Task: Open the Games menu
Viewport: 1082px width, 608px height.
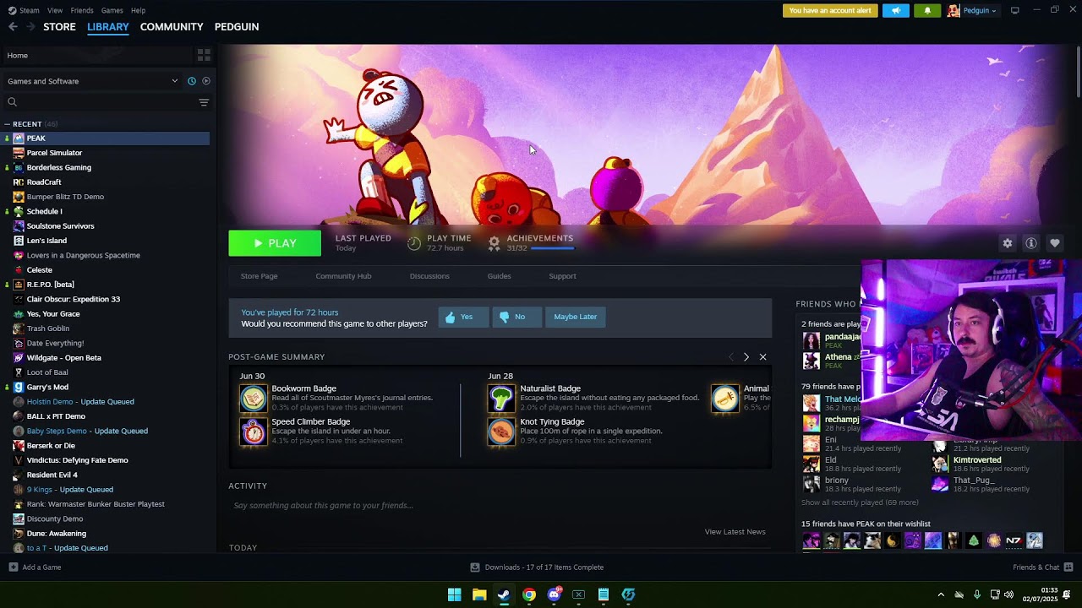Action: click(x=112, y=10)
